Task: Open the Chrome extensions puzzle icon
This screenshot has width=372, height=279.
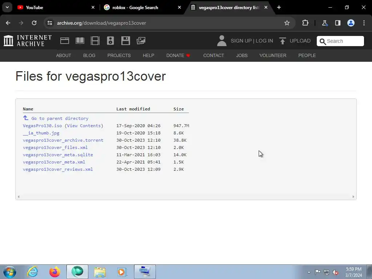Action: click(305, 23)
